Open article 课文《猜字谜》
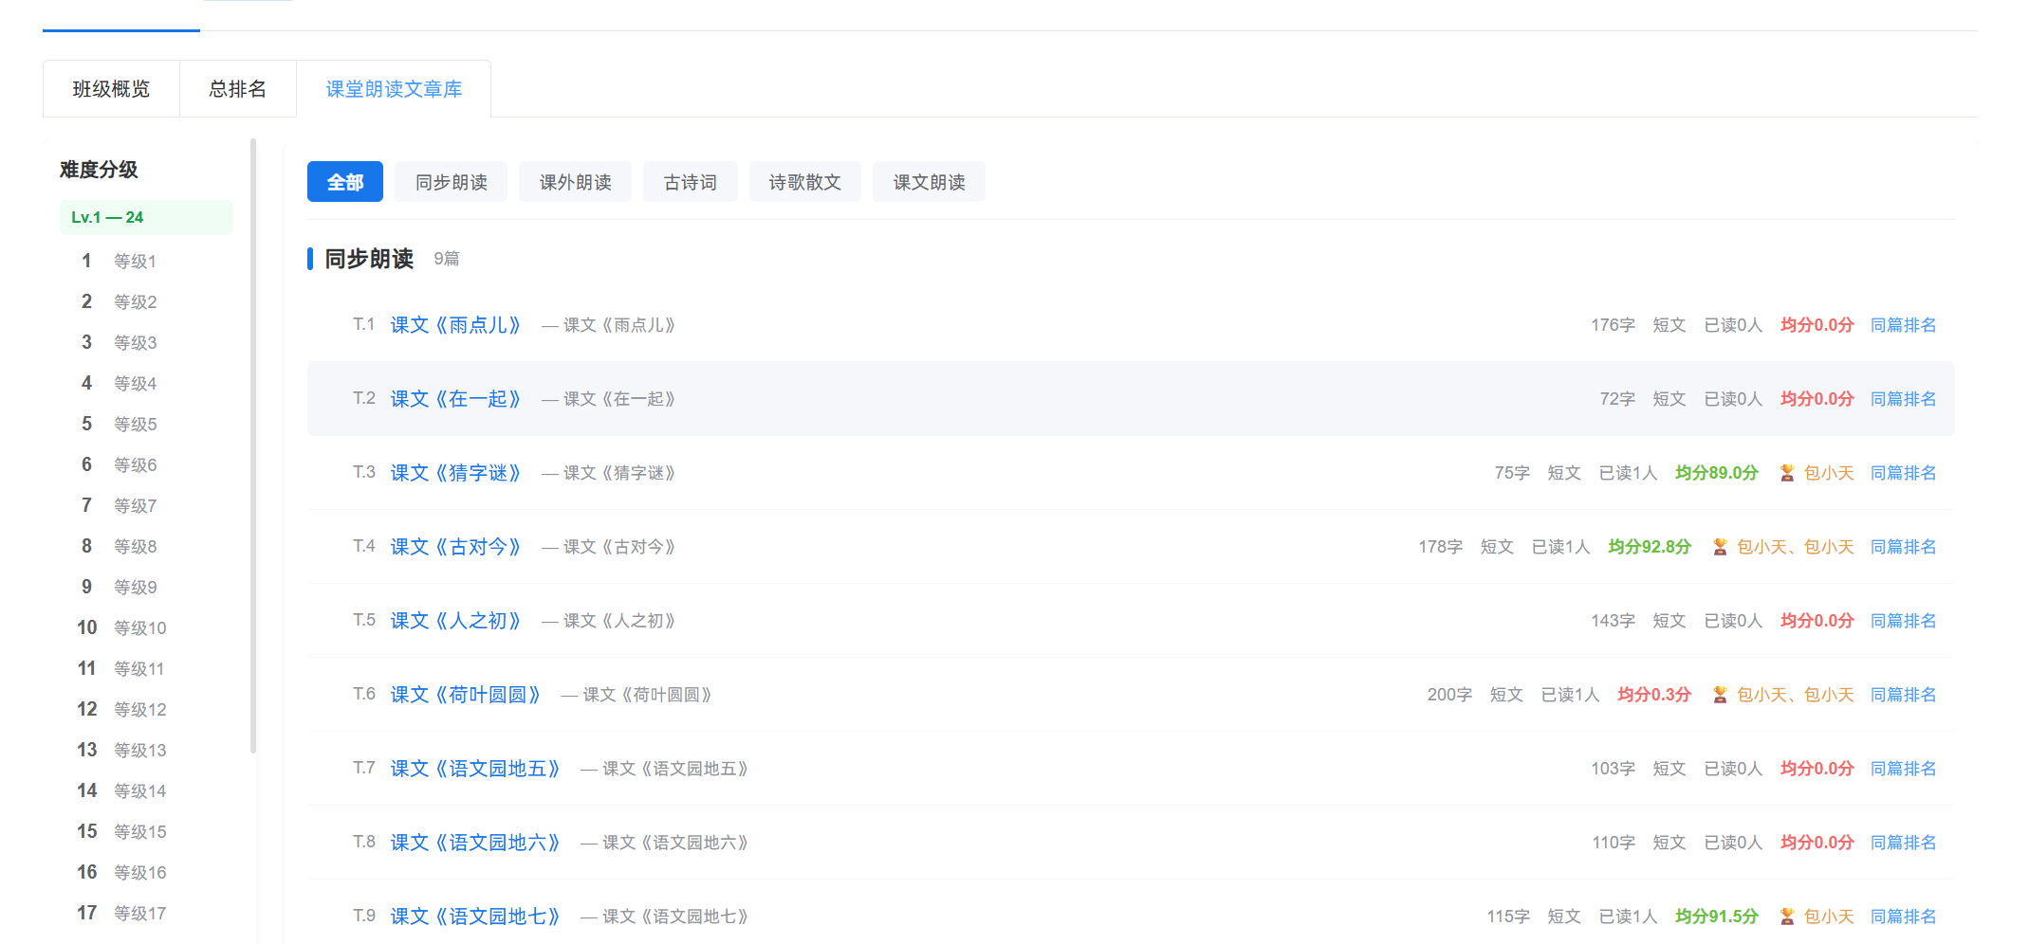 456,473
